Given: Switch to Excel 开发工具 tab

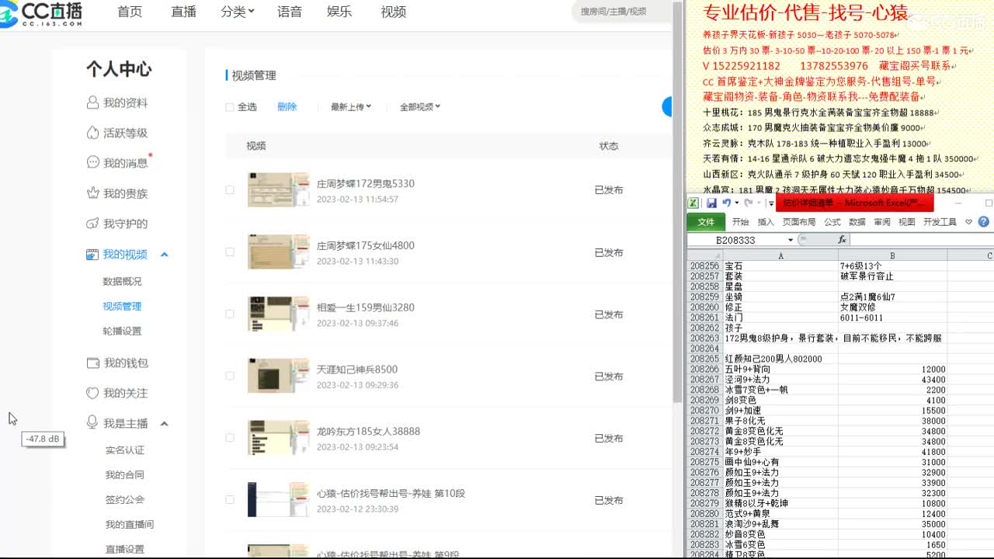Looking at the screenshot, I should coord(940,222).
